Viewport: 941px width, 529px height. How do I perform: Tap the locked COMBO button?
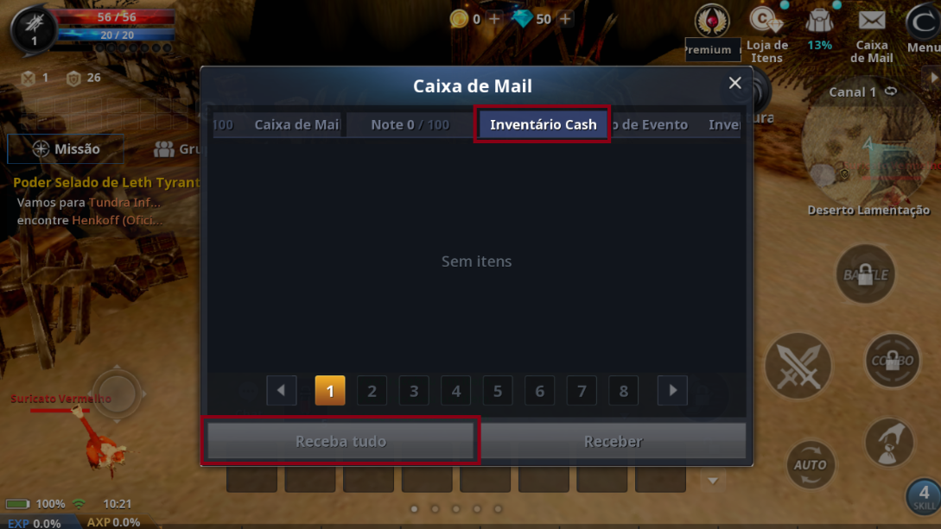893,361
